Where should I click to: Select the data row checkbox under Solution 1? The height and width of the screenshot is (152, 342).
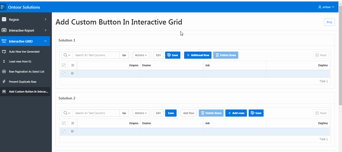coord(63,74)
